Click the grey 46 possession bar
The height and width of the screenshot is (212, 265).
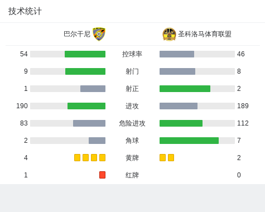[177, 54]
